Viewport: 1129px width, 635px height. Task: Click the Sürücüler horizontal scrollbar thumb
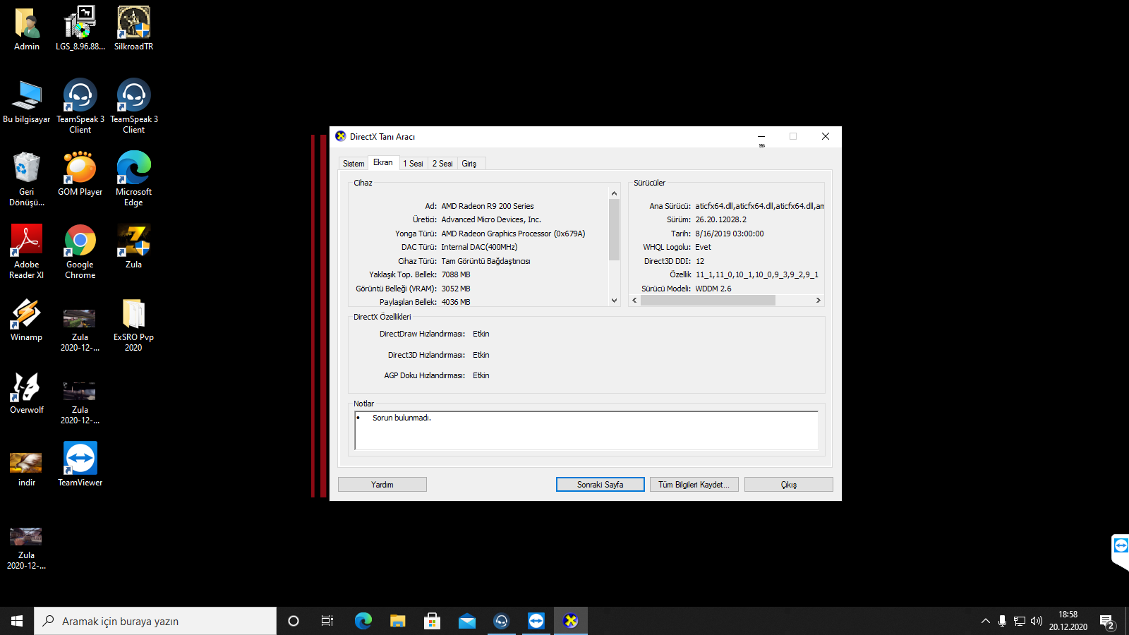point(708,300)
